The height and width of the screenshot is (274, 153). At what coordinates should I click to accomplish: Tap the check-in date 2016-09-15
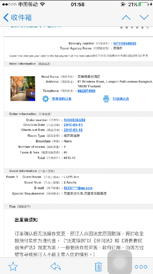coord(73,125)
